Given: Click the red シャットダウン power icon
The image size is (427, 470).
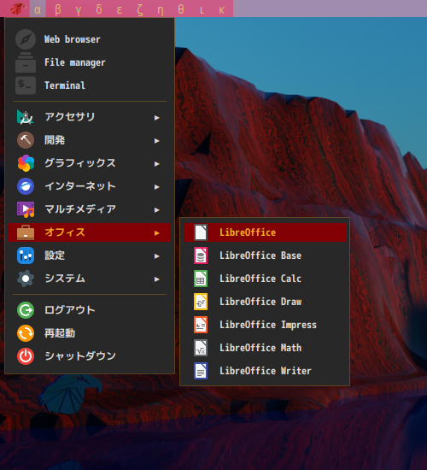Looking at the screenshot, I should point(26,356).
